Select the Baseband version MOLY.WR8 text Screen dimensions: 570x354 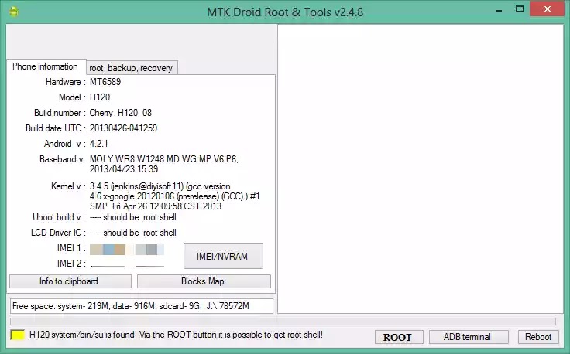pyautogui.click(x=164, y=164)
